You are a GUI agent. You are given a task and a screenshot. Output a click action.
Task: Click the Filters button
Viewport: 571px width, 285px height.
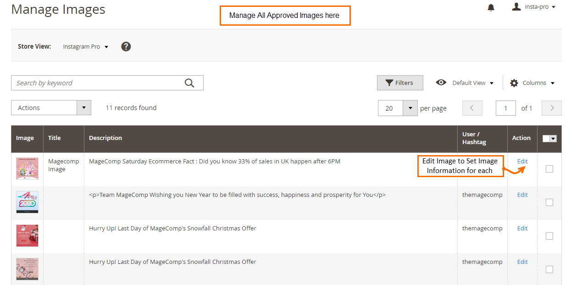pyautogui.click(x=399, y=83)
